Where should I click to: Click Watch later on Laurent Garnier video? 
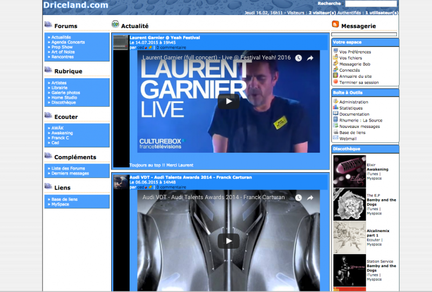pyautogui.click(x=299, y=58)
